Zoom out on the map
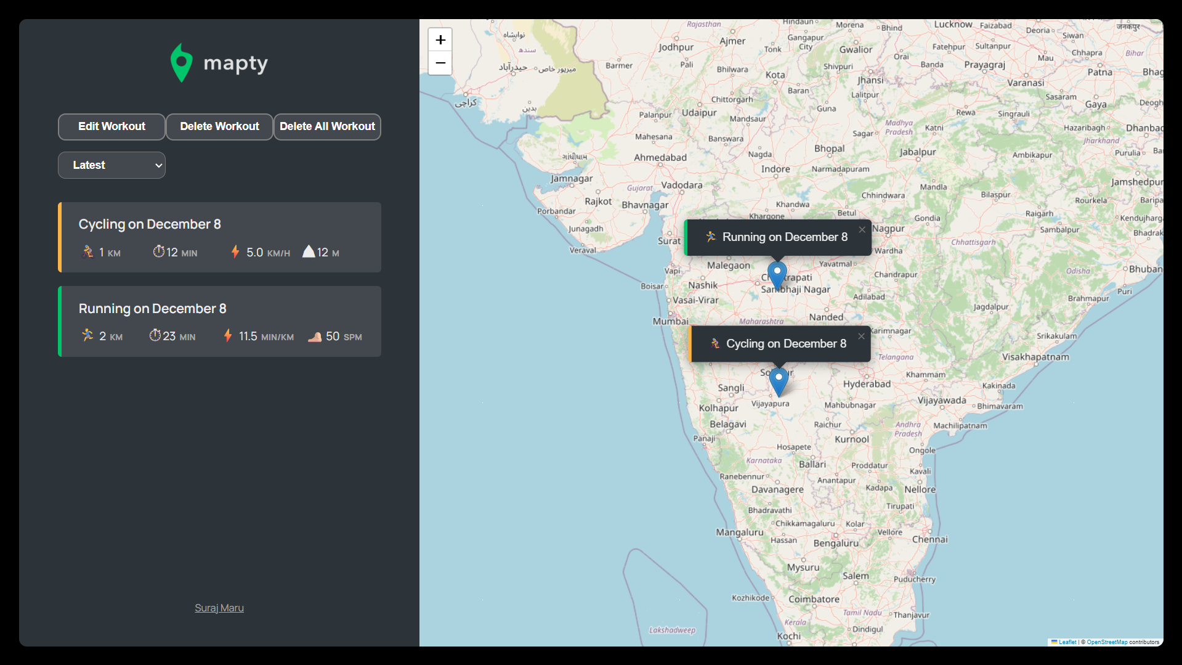 click(x=440, y=63)
